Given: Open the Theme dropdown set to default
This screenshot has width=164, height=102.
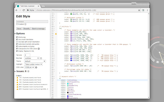Looking at the screenshot, I should pyautogui.click(x=35, y=61).
